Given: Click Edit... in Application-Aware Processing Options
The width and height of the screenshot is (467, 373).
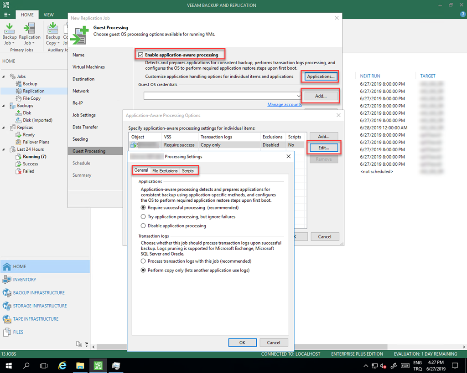Looking at the screenshot, I should pos(324,148).
